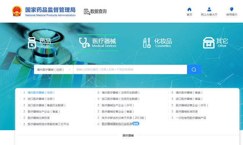Click the blue 链接 badge
The height and width of the screenshot is (145, 243).
click(x=136, y=124)
